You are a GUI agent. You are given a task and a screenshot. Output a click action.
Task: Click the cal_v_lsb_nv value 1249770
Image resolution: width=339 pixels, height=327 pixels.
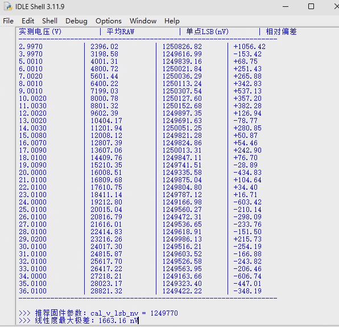coord(164,313)
